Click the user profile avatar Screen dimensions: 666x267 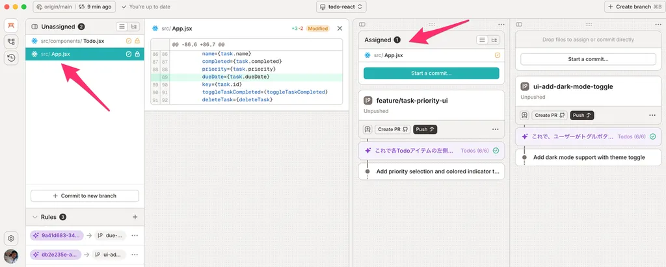tap(11, 257)
